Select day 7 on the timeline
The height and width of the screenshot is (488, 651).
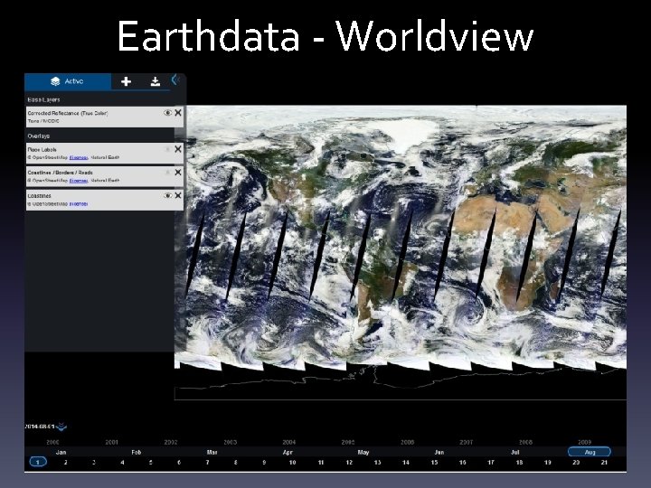207,463
